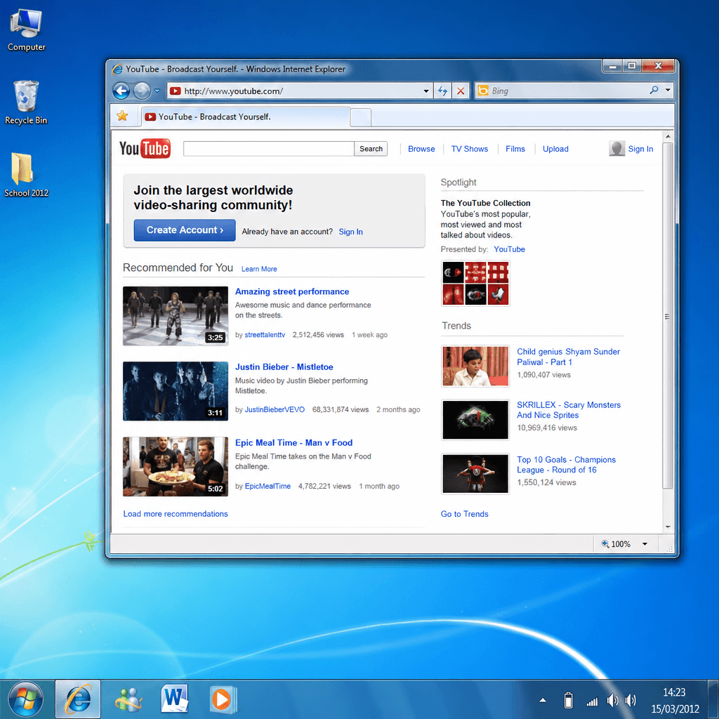Click Top 10 Goals - Champions League title

pos(566,465)
